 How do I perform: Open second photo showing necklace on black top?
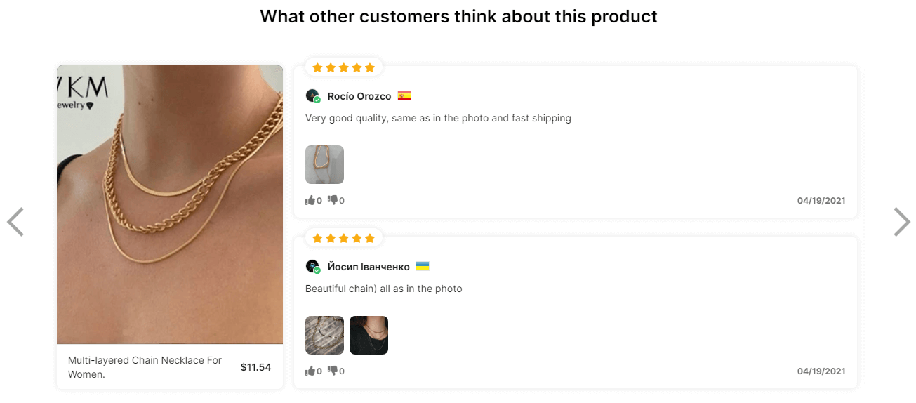[369, 335]
